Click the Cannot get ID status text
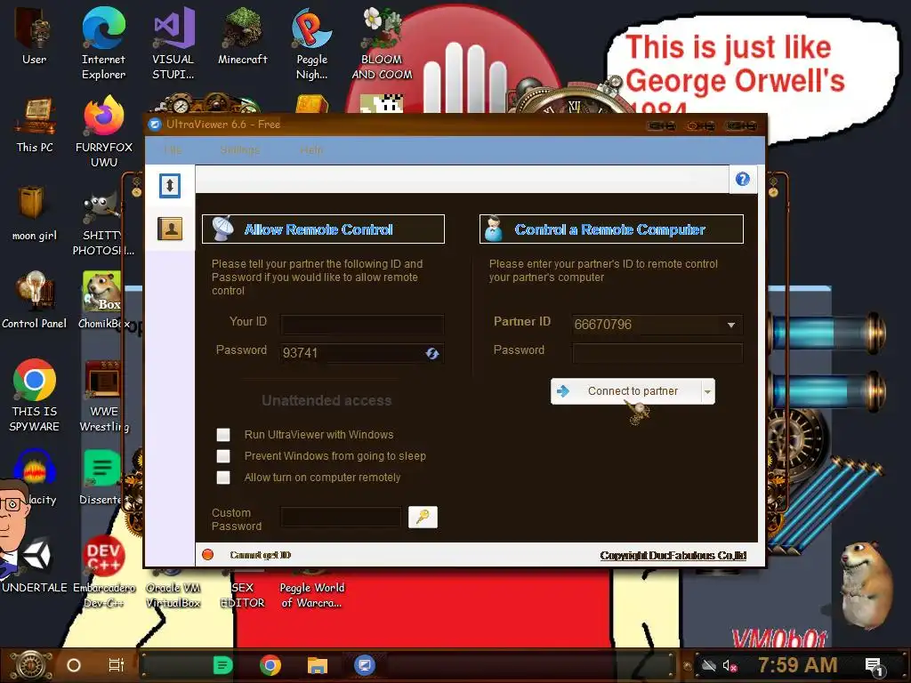911x683 pixels. pos(261,555)
